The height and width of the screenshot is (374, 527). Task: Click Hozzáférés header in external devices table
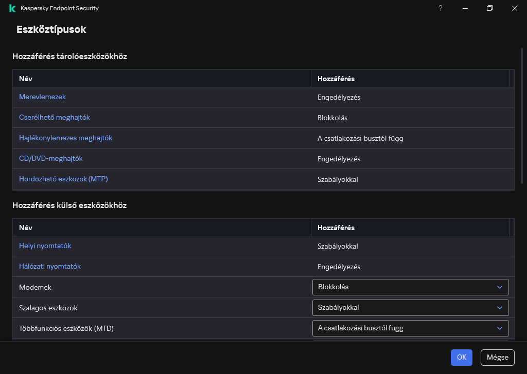(336, 228)
